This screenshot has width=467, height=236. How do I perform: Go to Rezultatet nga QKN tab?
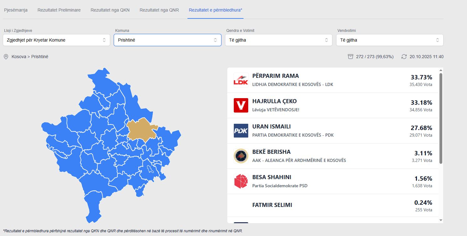coord(110,10)
